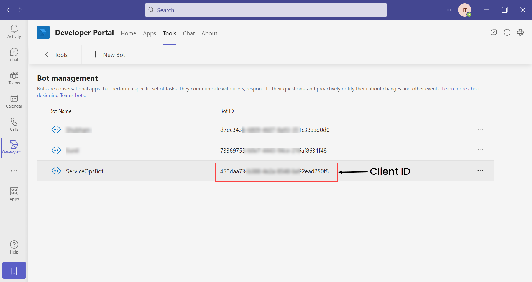Click the globe icon at top right

(520, 32)
